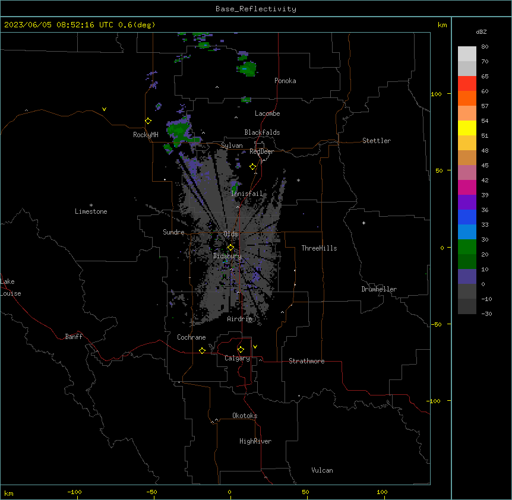Click the green 30 dBZ legend swatch
The height and width of the screenshot is (500, 512).
[x=467, y=247]
